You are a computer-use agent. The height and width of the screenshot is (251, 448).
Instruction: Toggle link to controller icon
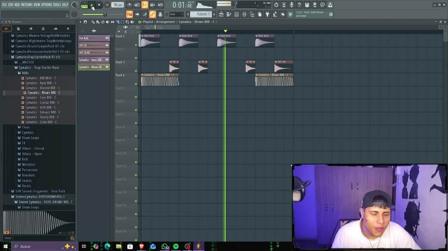point(152,14)
